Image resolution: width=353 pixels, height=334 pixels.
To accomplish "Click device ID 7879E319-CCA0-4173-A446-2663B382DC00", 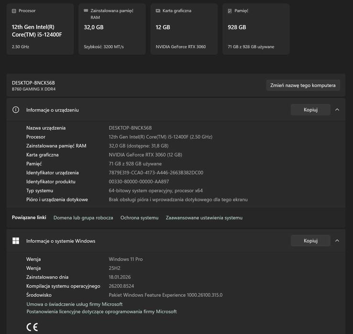I will click(156, 172).
